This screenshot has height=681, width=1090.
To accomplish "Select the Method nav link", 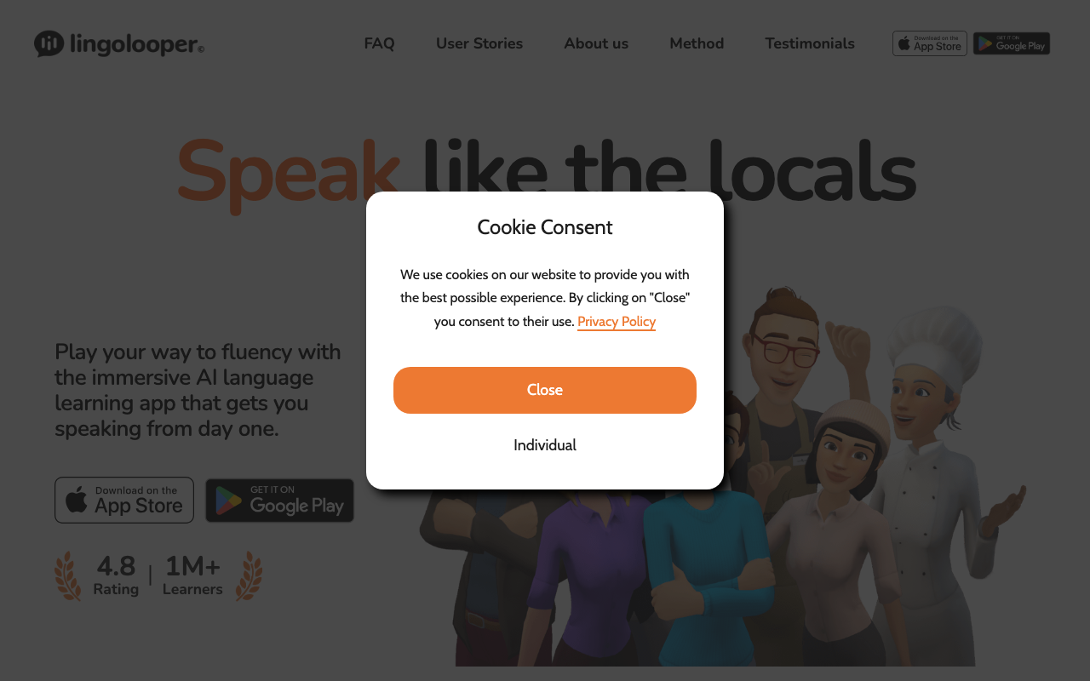I will point(697,43).
